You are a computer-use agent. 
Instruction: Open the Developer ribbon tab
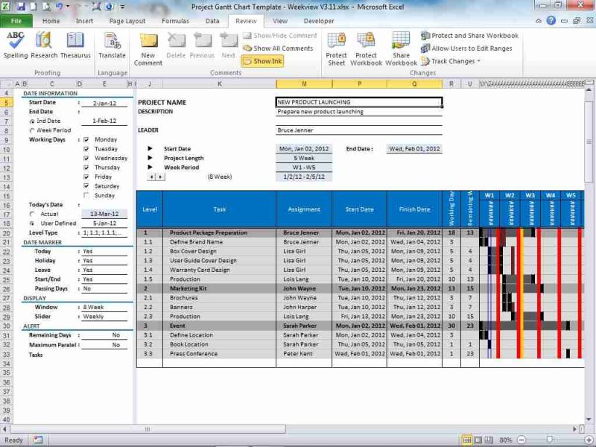coord(318,21)
